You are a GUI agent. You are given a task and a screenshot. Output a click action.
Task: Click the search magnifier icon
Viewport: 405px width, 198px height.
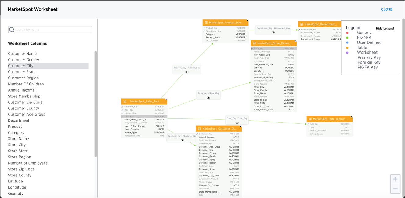[12, 30]
